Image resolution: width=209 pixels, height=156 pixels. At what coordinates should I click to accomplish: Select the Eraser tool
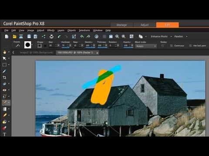point(4,122)
